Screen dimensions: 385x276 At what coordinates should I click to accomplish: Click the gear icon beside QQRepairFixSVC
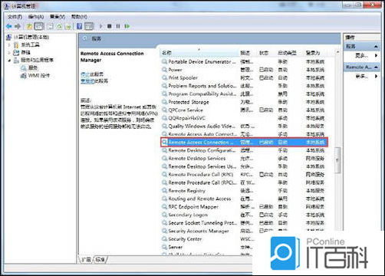point(165,118)
